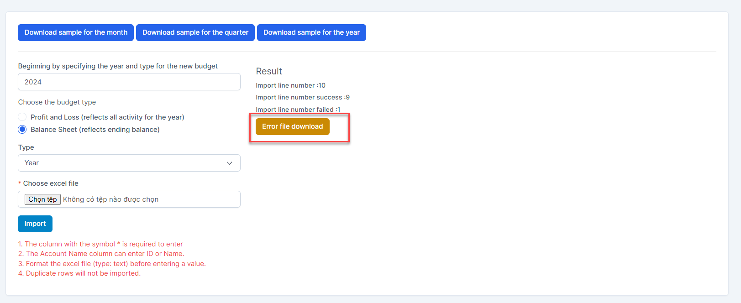
Task: Click the Result heading
Action: (269, 71)
